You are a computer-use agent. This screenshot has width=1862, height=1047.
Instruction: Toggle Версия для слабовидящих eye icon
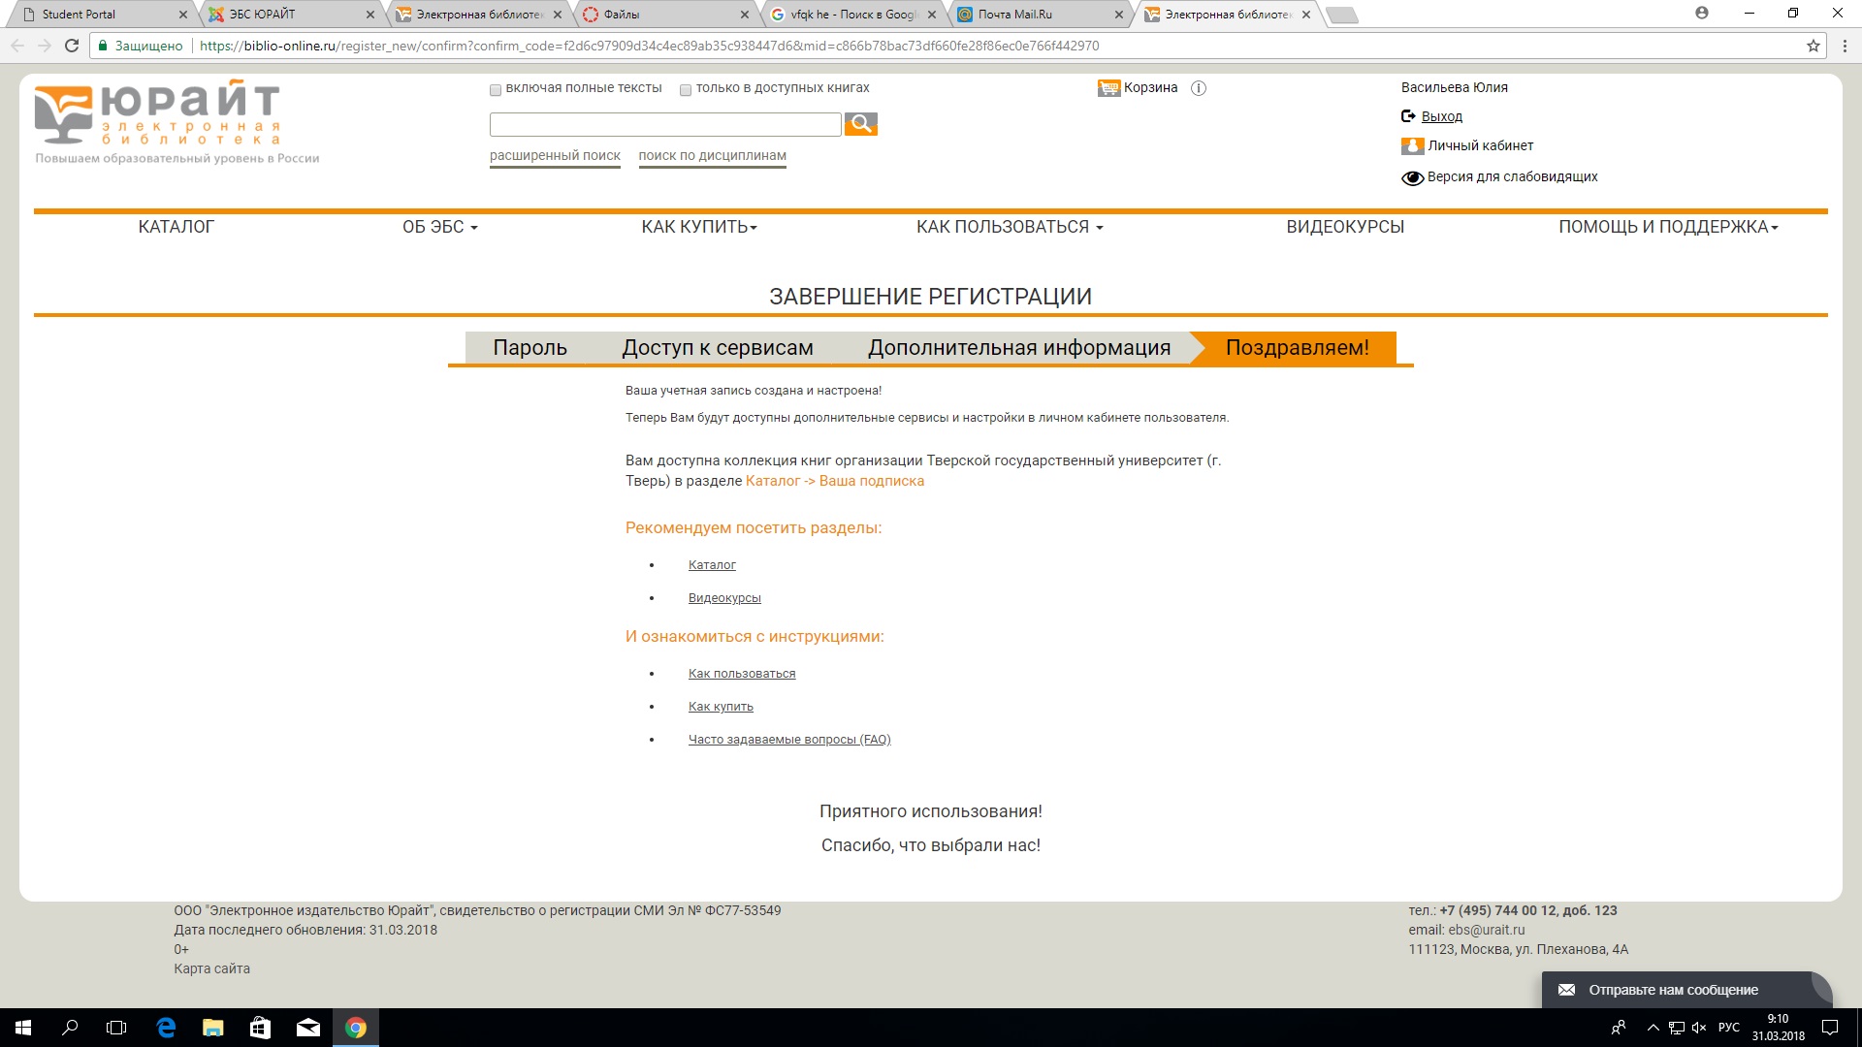pos(1412,177)
